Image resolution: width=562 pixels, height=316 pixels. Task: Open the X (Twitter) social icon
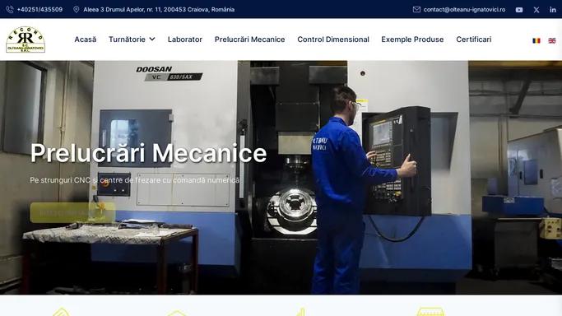[x=536, y=10]
